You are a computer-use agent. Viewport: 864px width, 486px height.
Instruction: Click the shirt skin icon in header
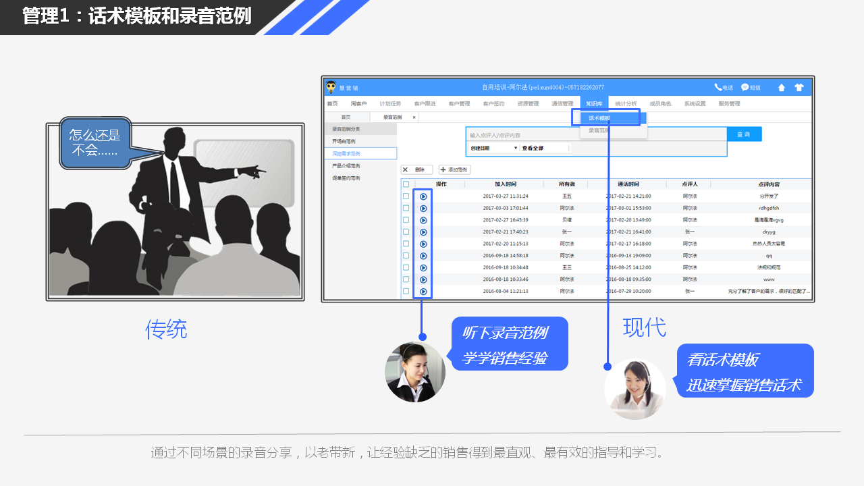(799, 88)
